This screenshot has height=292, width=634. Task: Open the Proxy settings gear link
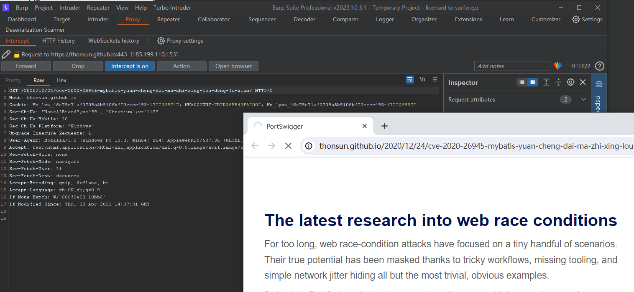point(180,41)
